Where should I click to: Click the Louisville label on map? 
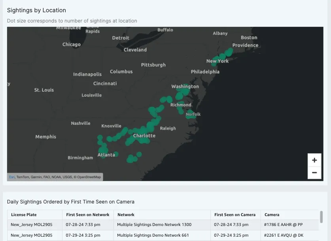[x=92, y=95]
